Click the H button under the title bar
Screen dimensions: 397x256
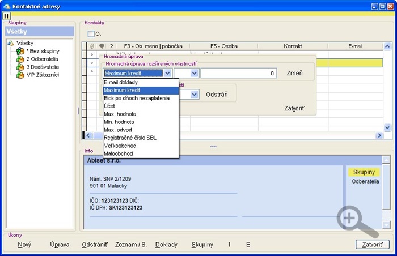point(6,16)
